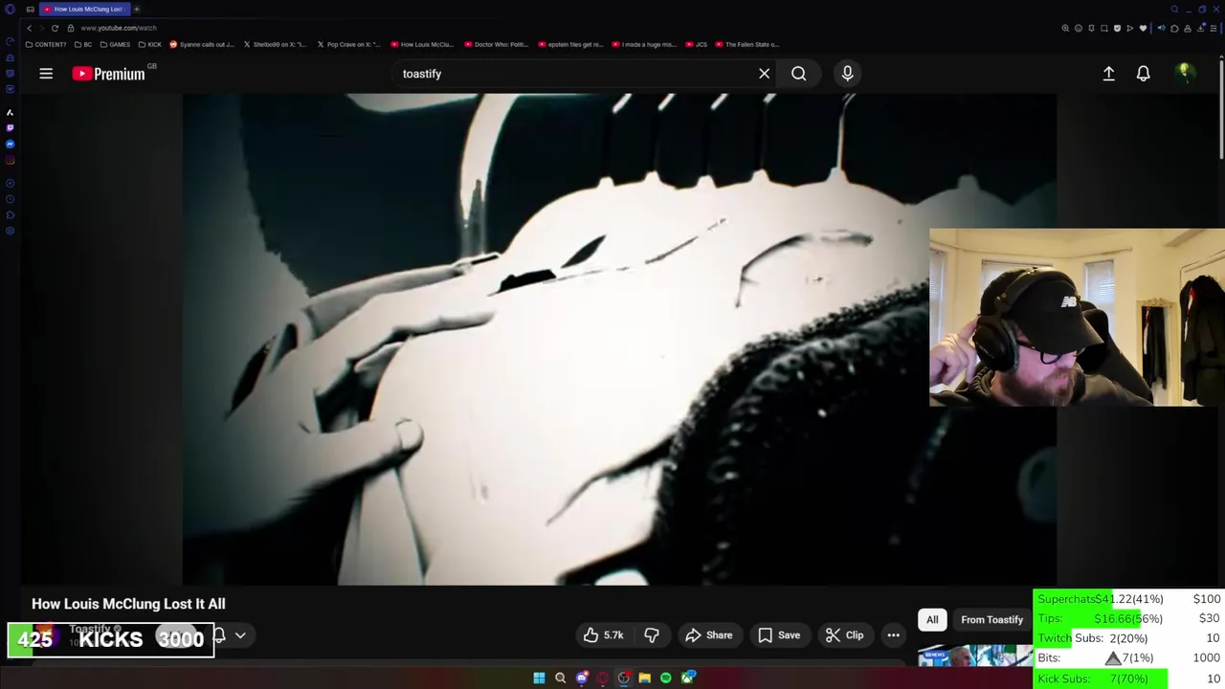Open Spotify from the taskbar
The image size is (1225, 689).
coord(665,678)
